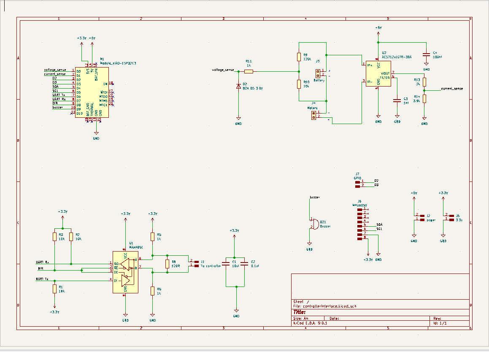
Task: Select the J3 Battery connector symbol
Action: [318, 73]
